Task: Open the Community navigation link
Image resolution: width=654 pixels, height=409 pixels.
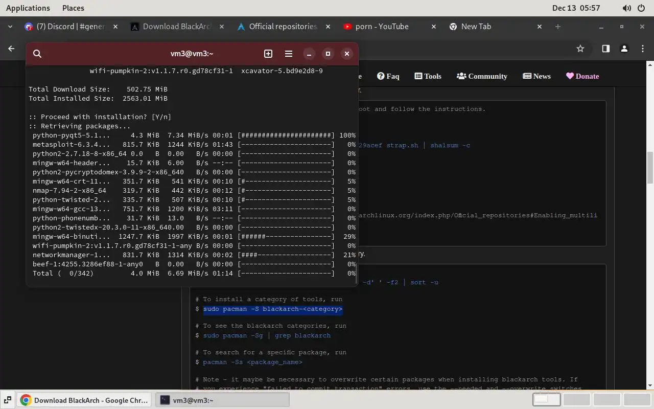Action: coord(482,76)
